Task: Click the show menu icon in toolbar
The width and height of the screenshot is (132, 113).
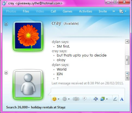Action: (121, 11)
